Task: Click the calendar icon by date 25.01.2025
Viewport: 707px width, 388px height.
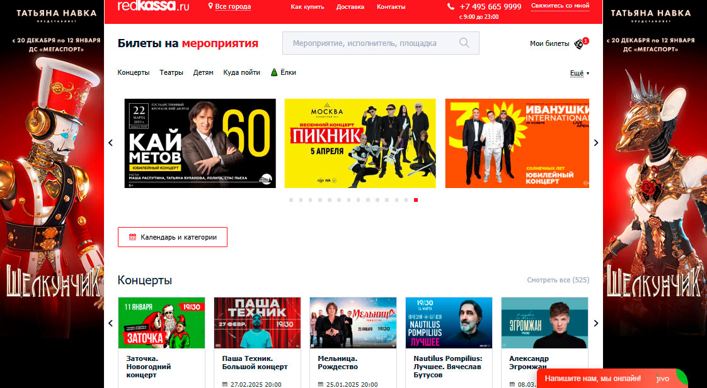Action: [x=321, y=384]
